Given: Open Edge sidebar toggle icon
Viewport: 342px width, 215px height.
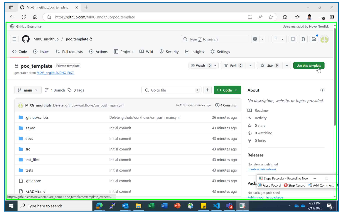Looking at the screenshot, I should pyautogui.click(x=332, y=17).
